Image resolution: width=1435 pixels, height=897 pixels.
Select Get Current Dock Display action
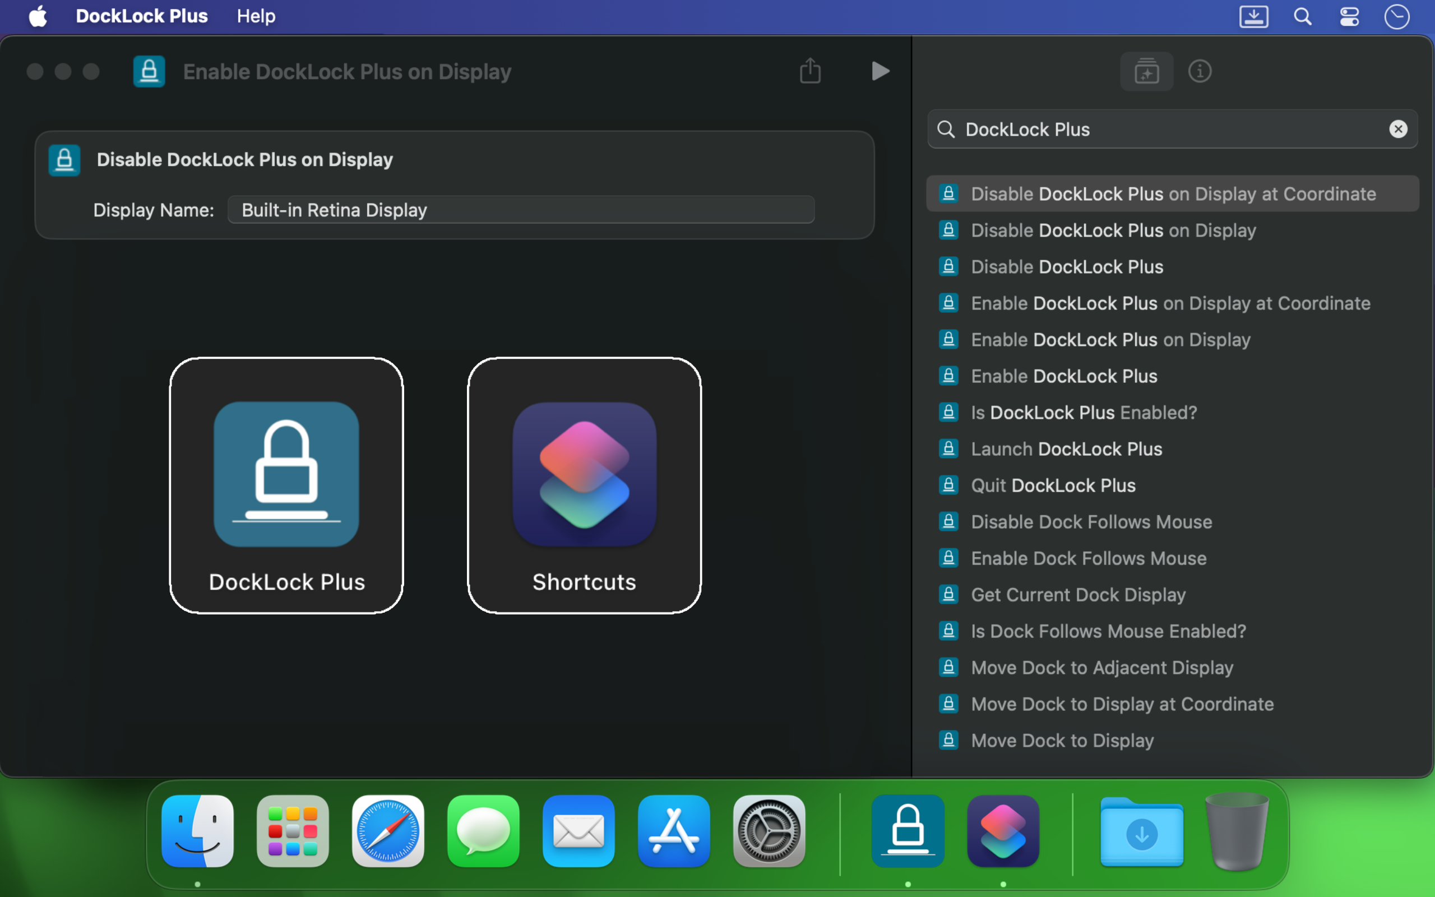1172,594
